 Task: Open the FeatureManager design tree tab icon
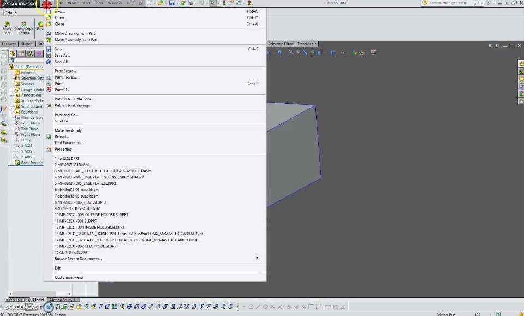[13, 53]
